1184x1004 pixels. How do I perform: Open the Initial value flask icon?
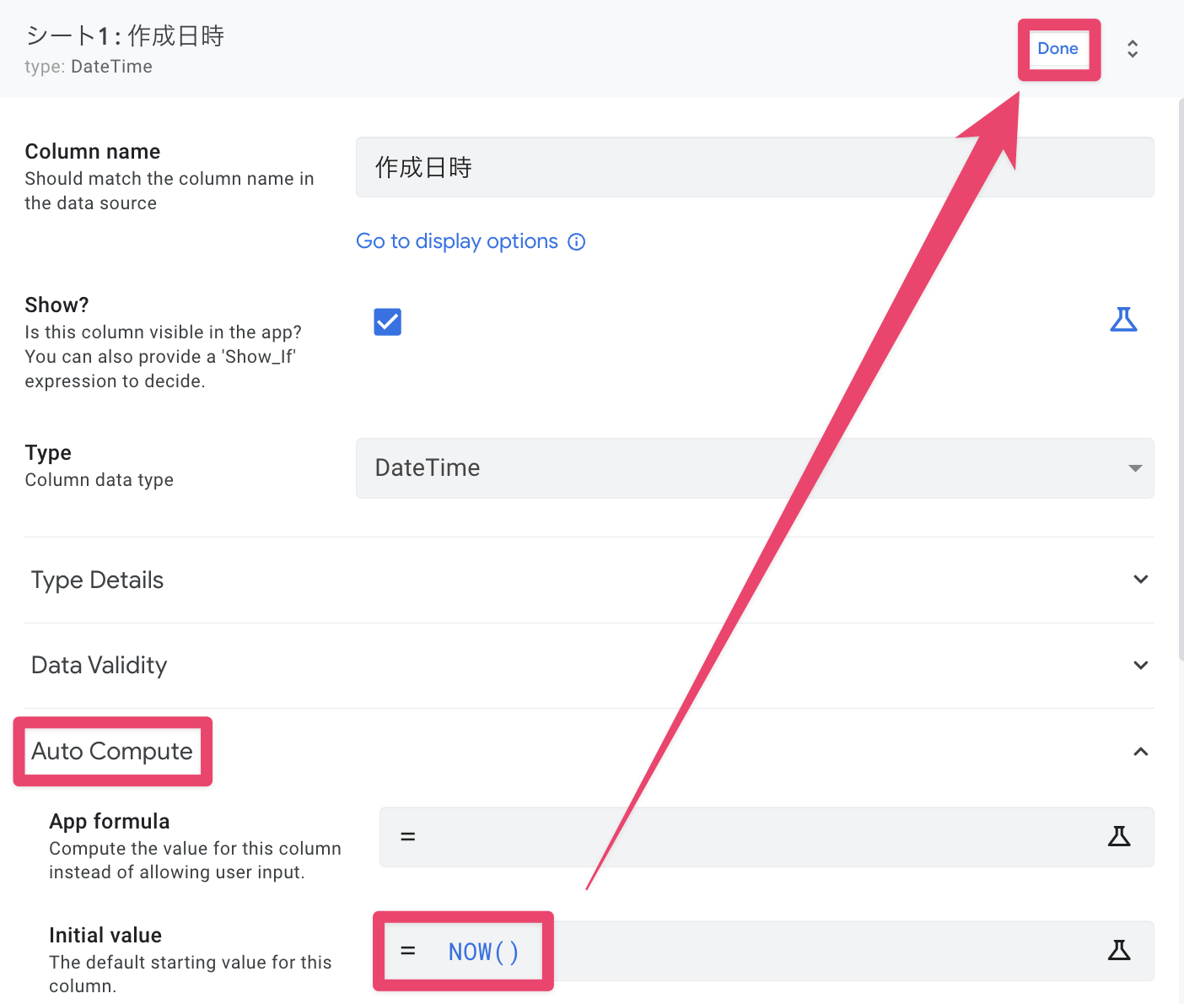1119,951
